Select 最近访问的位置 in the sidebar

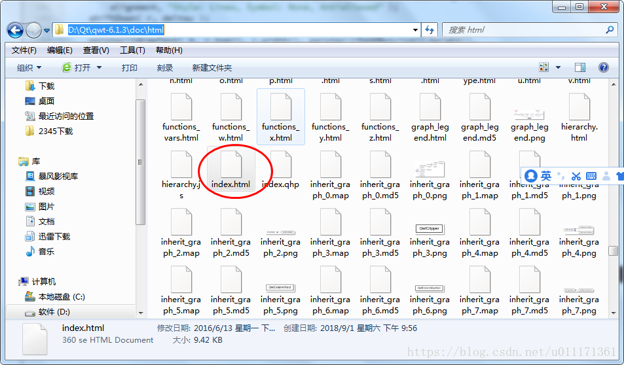click(x=60, y=116)
